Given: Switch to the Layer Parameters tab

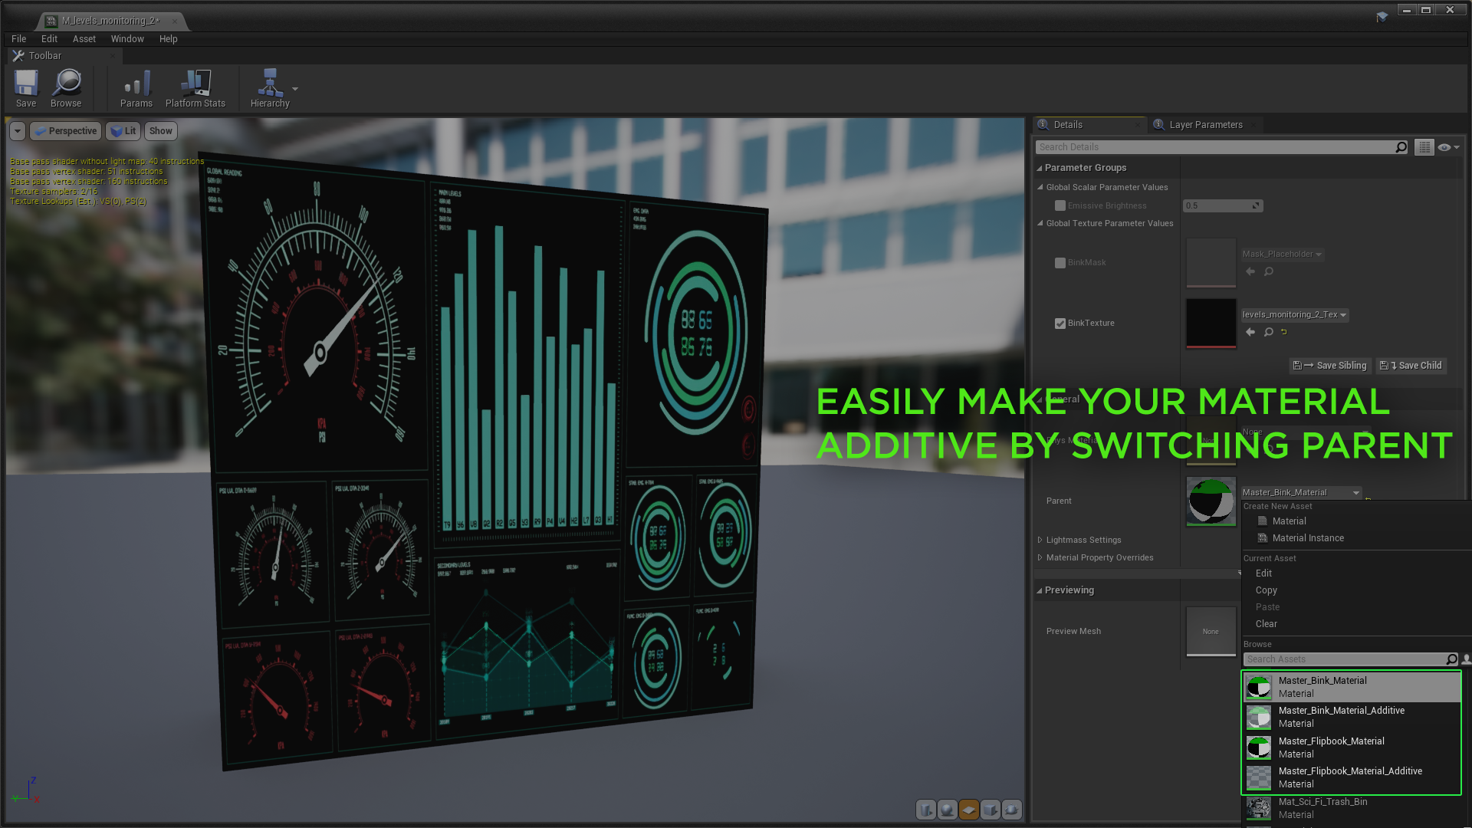Looking at the screenshot, I should [x=1205, y=125].
